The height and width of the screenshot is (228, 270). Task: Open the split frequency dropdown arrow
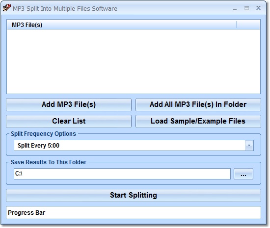tap(249, 146)
